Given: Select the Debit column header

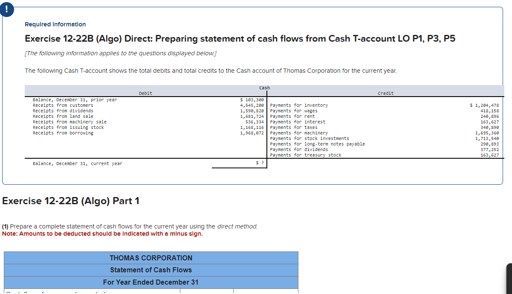Looking at the screenshot, I should [145, 93].
